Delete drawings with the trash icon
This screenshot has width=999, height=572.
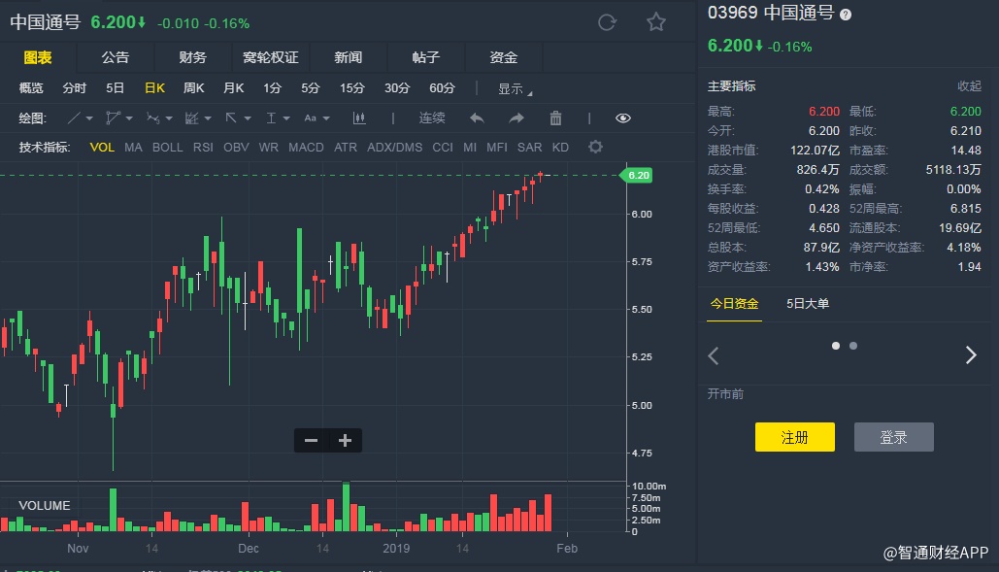[x=555, y=118]
